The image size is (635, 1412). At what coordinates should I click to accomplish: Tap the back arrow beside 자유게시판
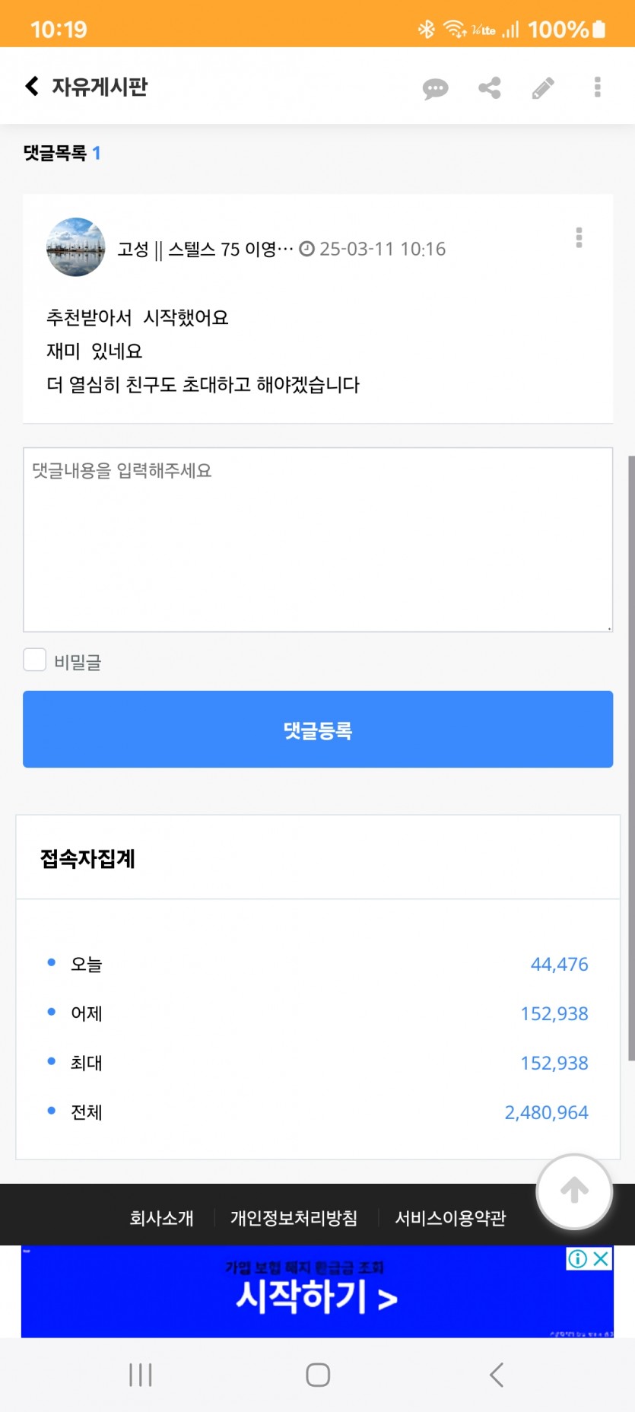(x=32, y=86)
